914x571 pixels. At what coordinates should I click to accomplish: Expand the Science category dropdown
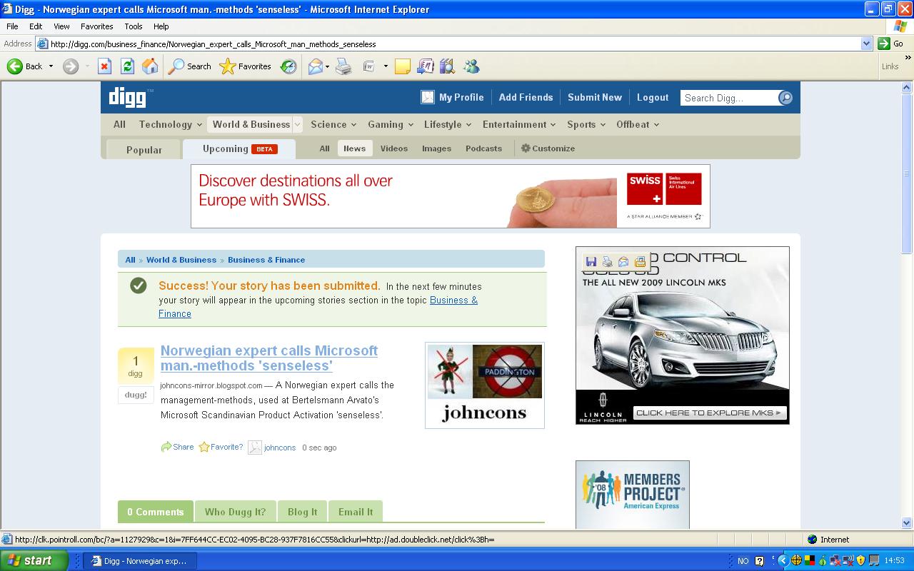tap(353, 125)
